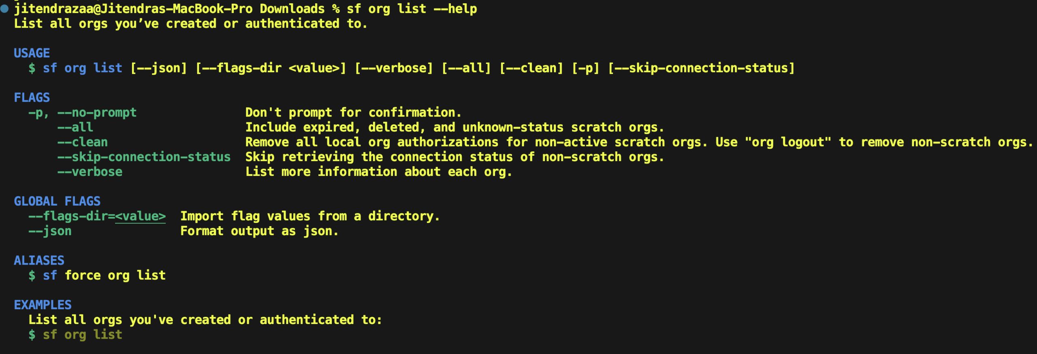This screenshot has width=1037, height=354.
Task: Click the --json flag under GLOBAL FLAGS
Action: coord(50,231)
